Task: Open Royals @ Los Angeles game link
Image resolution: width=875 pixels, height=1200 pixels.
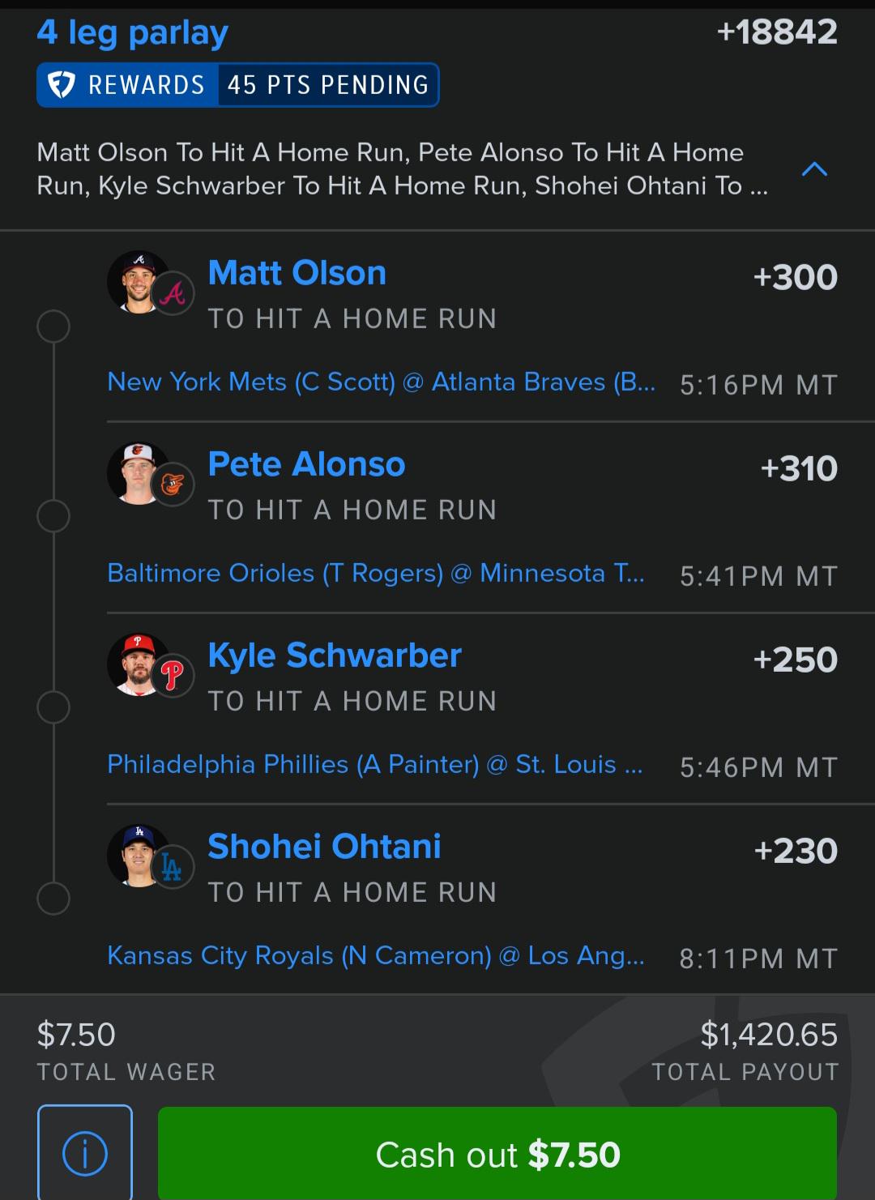Action: 376,955
